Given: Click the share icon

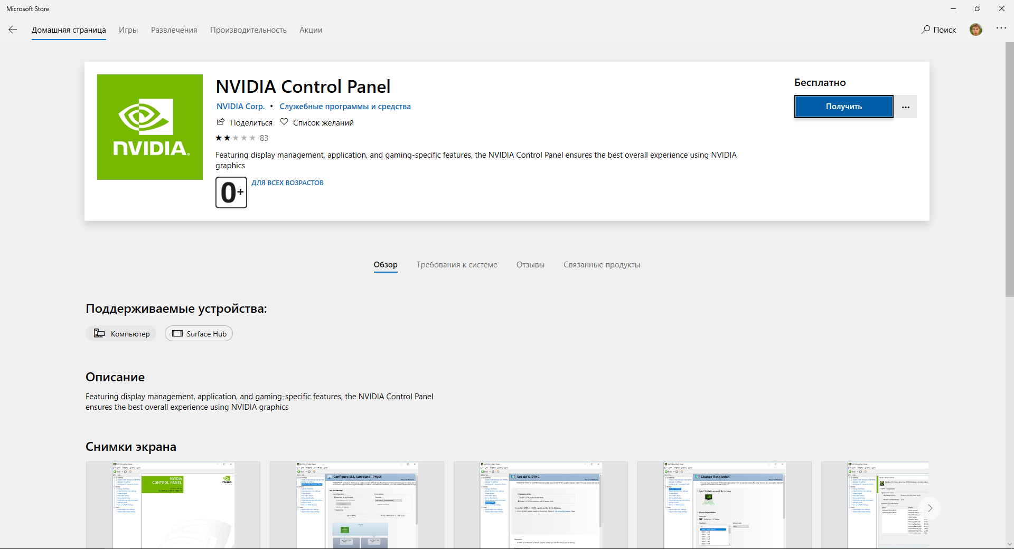Looking at the screenshot, I should pyautogui.click(x=221, y=122).
